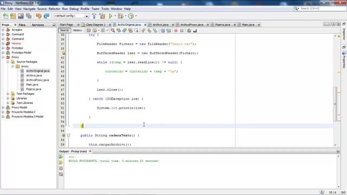Click the Undo arrow icon
The height and width of the screenshot is (195, 347).
point(38,16)
